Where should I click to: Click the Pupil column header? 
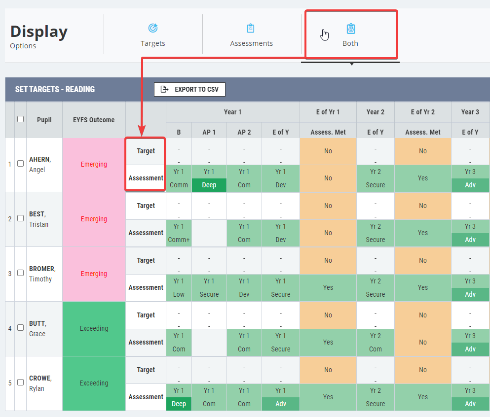tap(44, 120)
